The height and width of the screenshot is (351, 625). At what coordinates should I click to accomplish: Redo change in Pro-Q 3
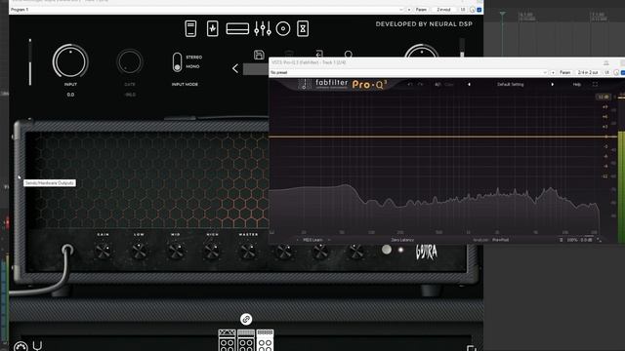420,85
